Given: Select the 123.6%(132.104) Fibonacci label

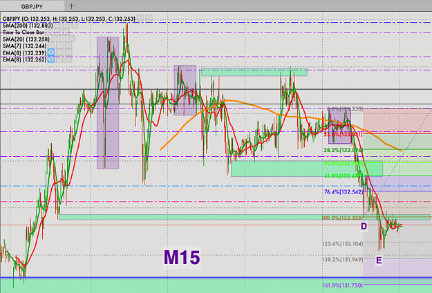Looking at the screenshot, I should 342,244.
